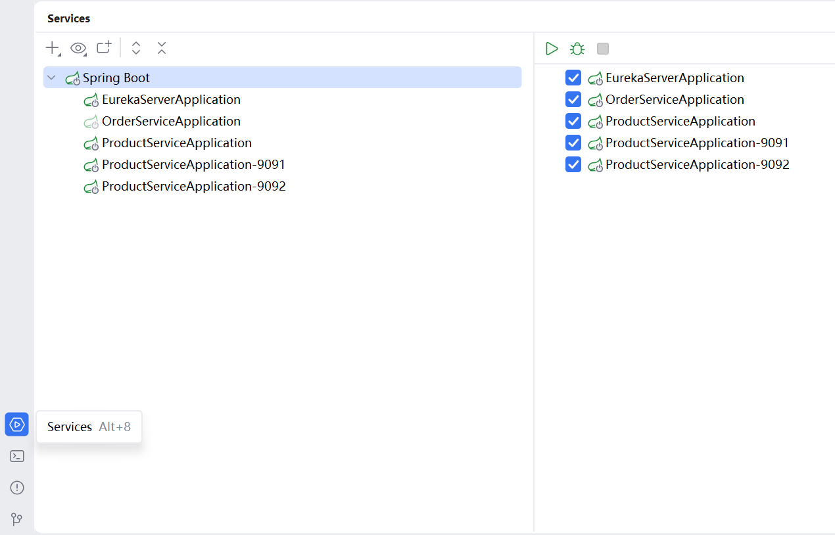Uncheck the EurekaServerApplication checkbox
The width and height of the screenshot is (835, 535).
click(573, 78)
